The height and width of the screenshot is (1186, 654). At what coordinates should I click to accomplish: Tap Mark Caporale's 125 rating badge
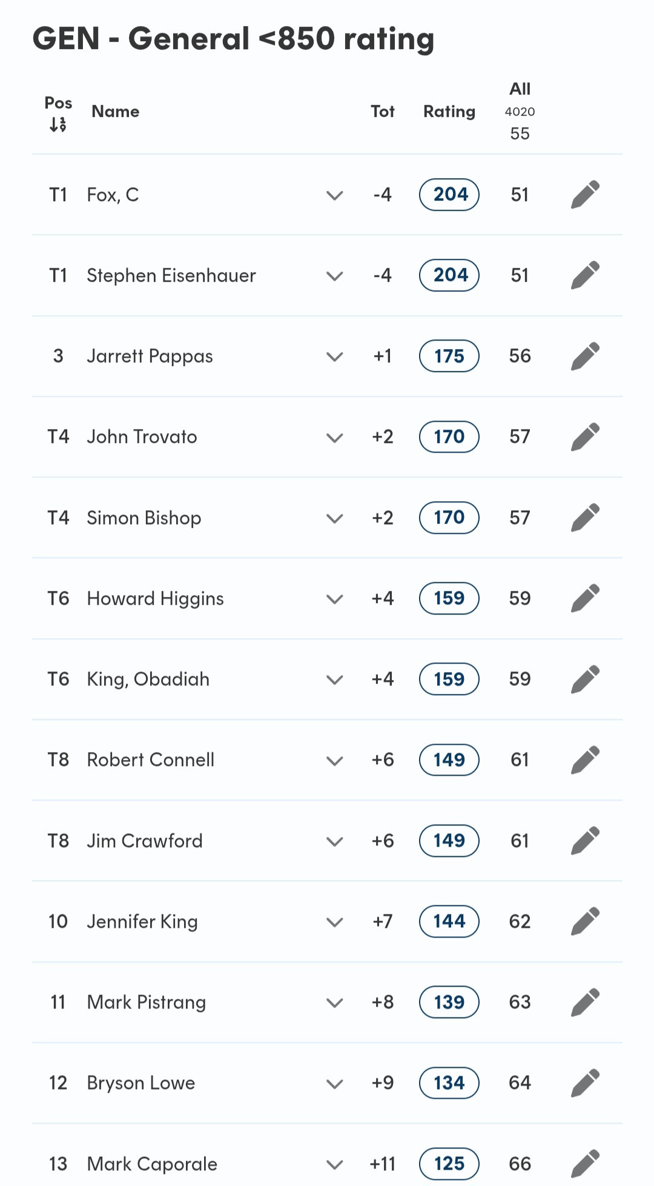tap(449, 1164)
